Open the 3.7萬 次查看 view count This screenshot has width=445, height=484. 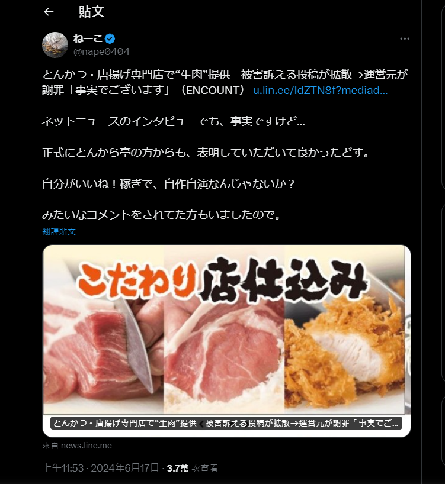192,468
